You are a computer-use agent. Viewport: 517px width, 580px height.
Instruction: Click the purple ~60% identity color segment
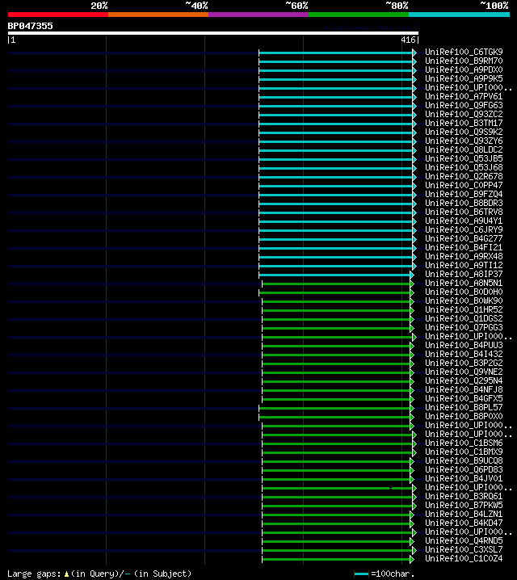258,15
